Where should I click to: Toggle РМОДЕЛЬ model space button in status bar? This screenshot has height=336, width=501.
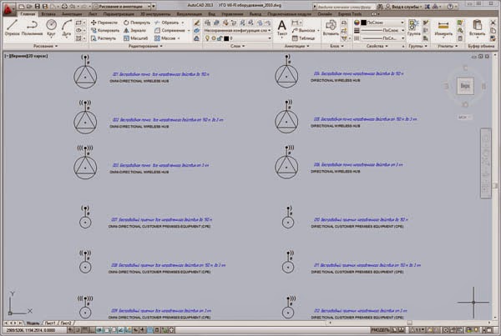[x=380, y=329]
